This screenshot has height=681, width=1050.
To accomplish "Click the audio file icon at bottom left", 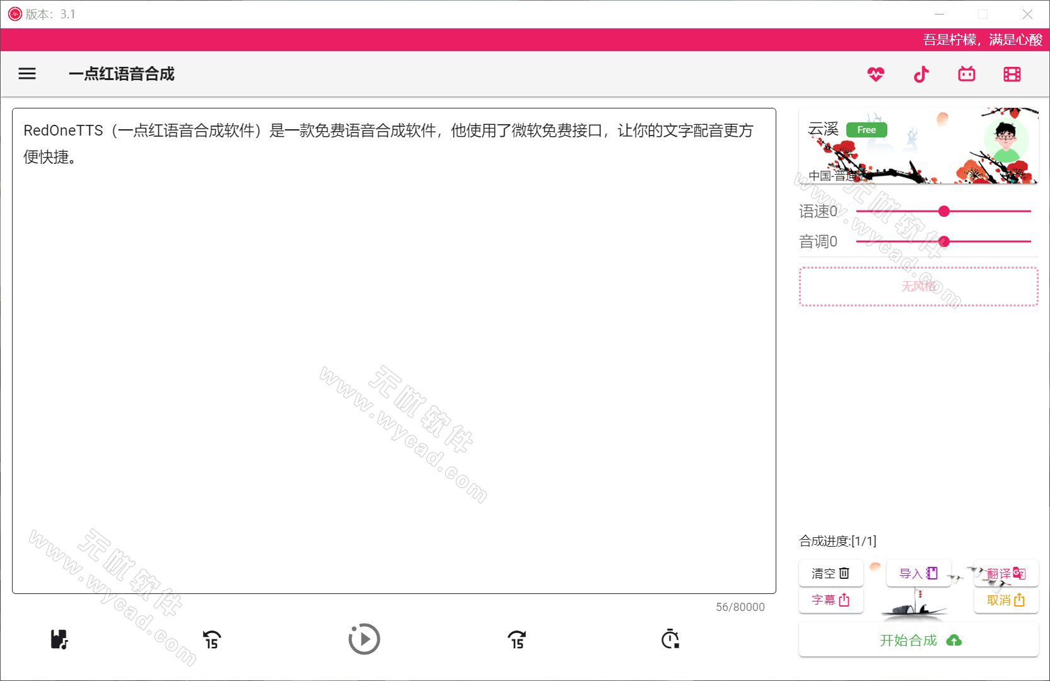I will pyautogui.click(x=59, y=639).
